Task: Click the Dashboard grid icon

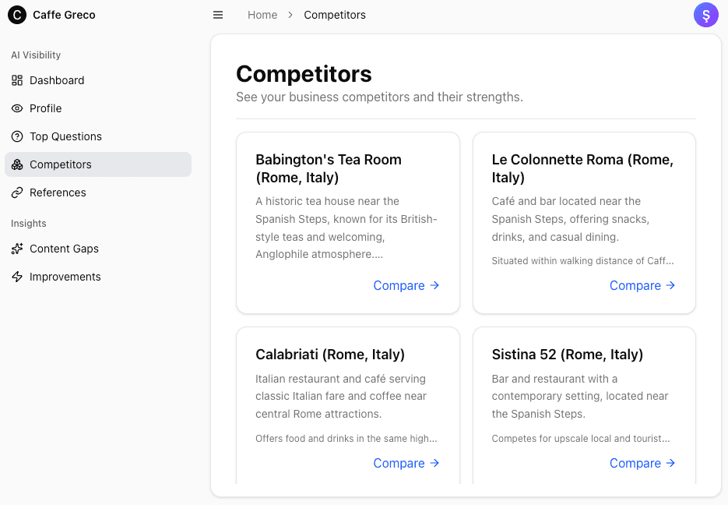Action: point(17,80)
